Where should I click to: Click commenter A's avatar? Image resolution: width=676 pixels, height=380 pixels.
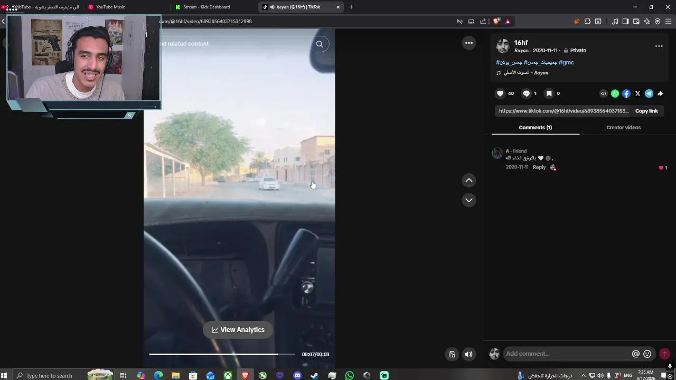497,153
